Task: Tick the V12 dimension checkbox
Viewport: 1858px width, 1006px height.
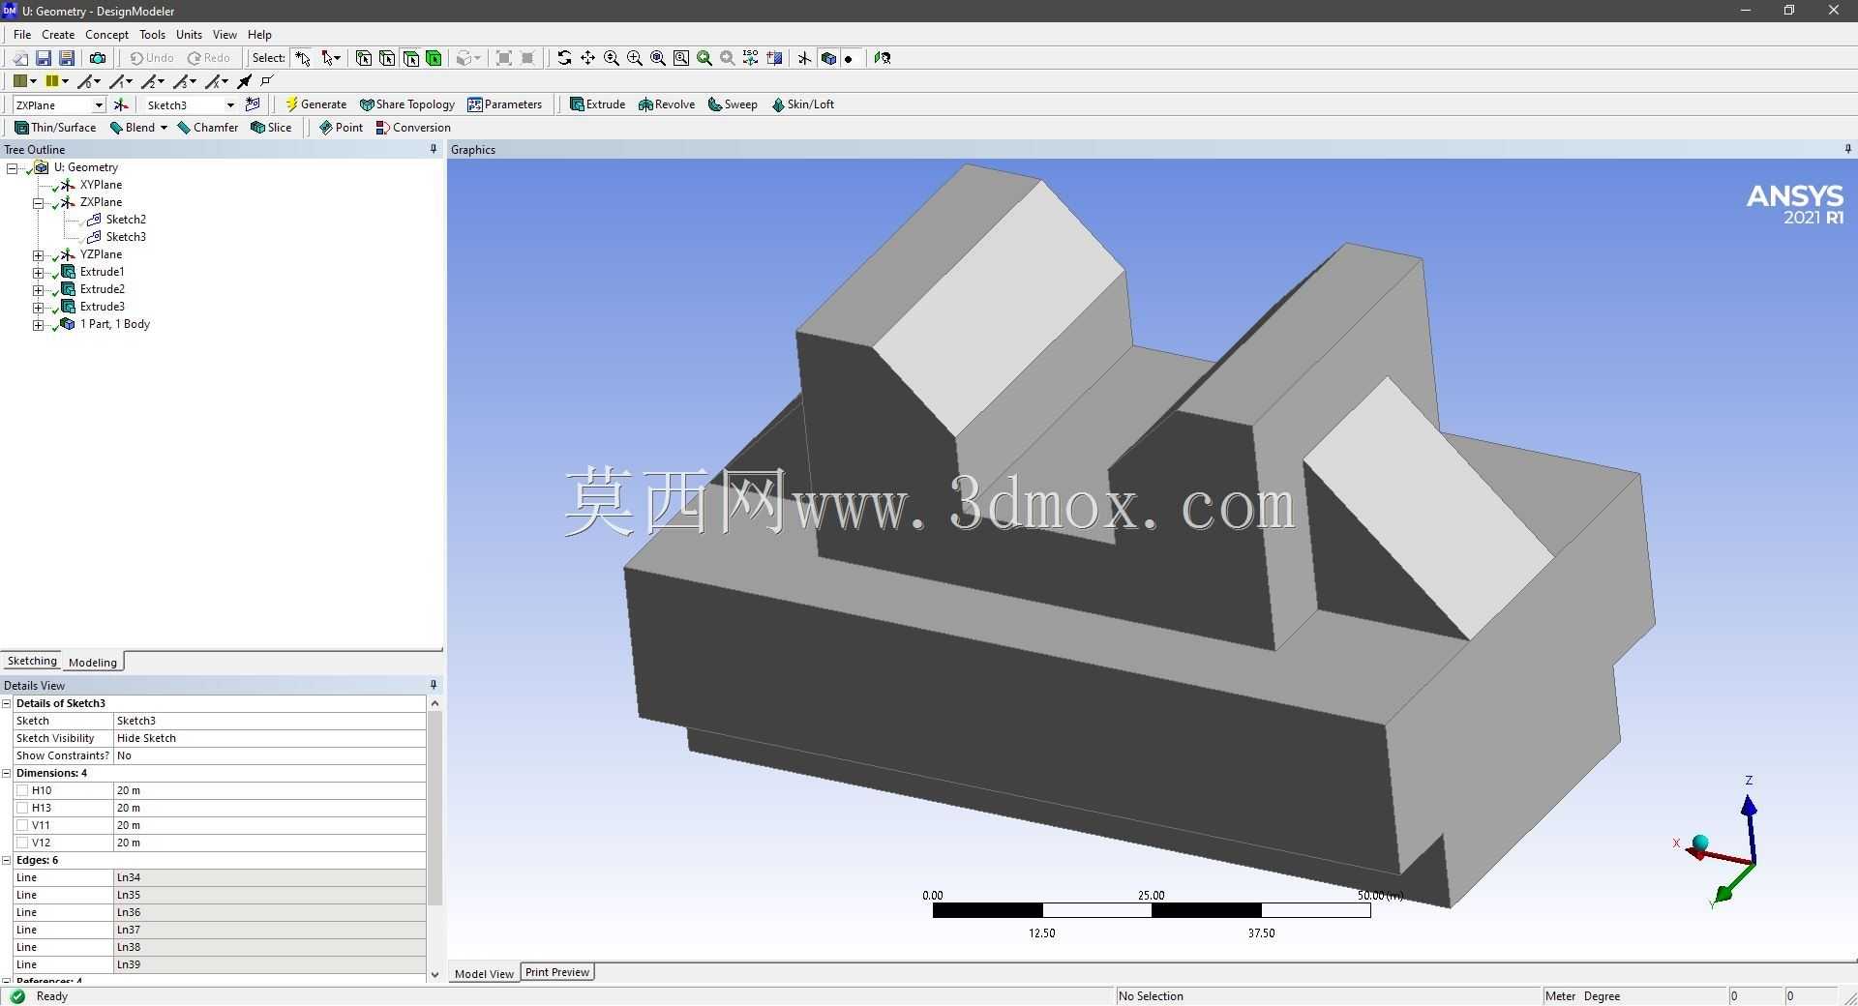Action: point(22,843)
